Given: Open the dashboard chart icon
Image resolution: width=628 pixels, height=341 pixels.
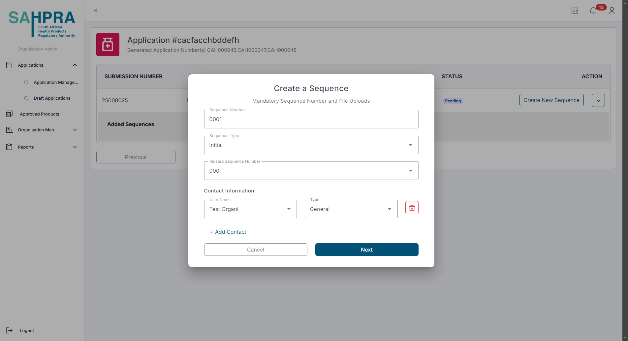Looking at the screenshot, I should tap(575, 11).
